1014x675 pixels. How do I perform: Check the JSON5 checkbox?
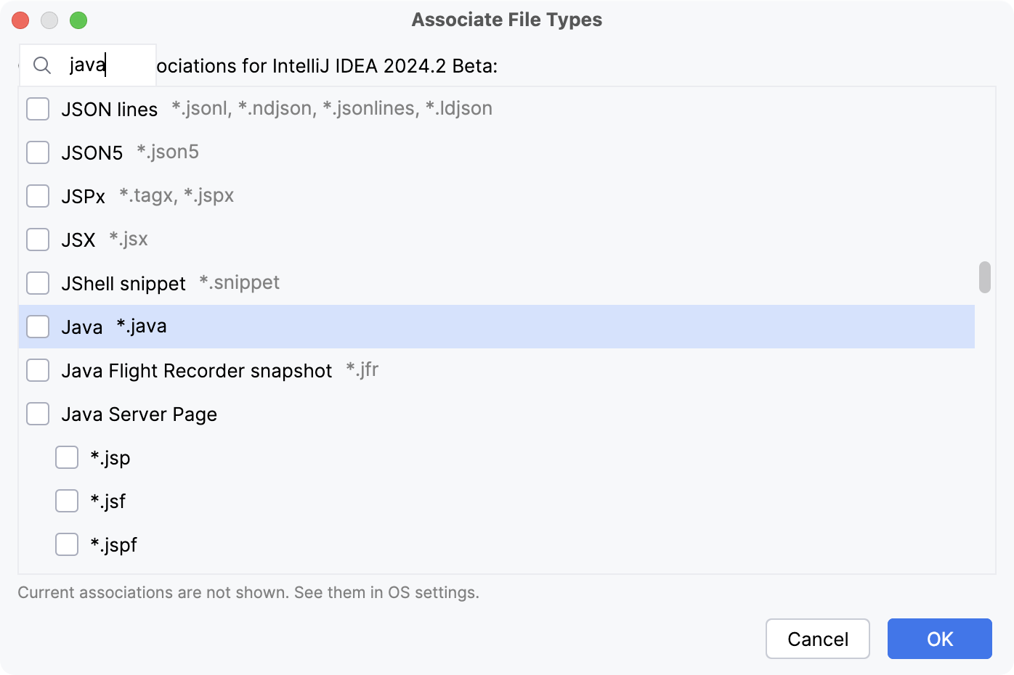[38, 152]
